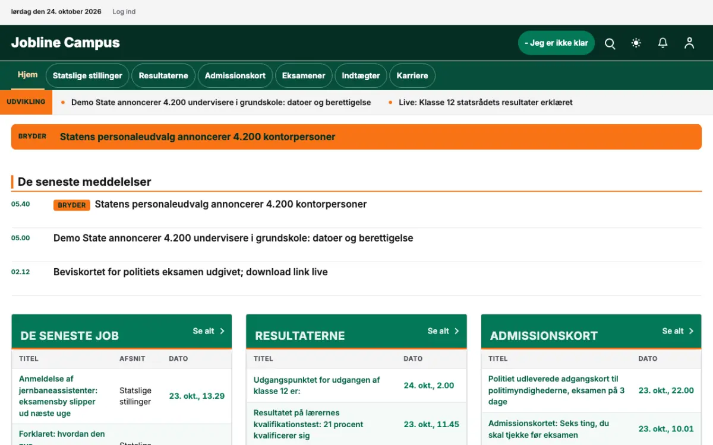Image resolution: width=713 pixels, height=445 pixels.
Task: Click AFSNIT column header in jobs table
Action: click(x=132, y=358)
